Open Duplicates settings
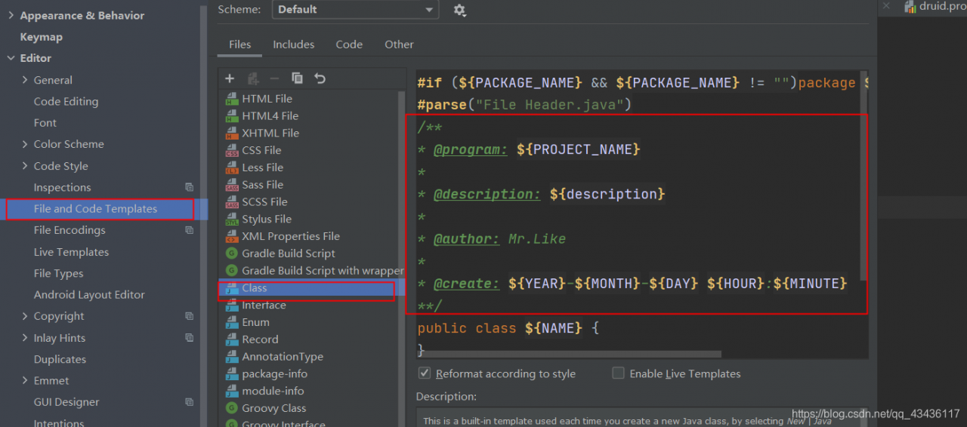This screenshot has height=427, width=967. click(x=60, y=360)
